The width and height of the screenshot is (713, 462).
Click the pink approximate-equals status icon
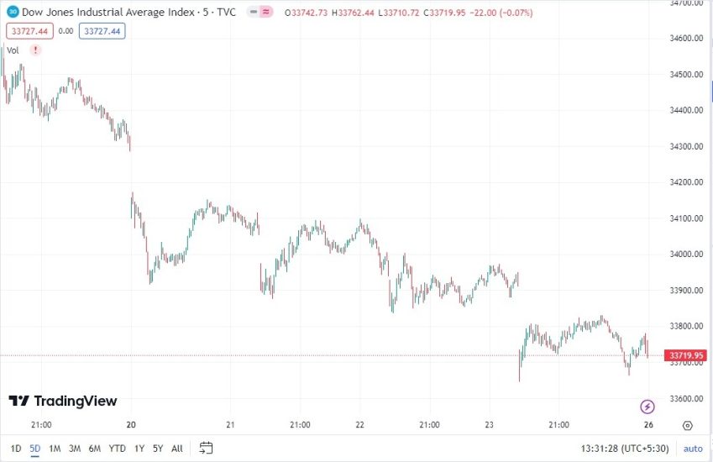pyautogui.click(x=266, y=13)
